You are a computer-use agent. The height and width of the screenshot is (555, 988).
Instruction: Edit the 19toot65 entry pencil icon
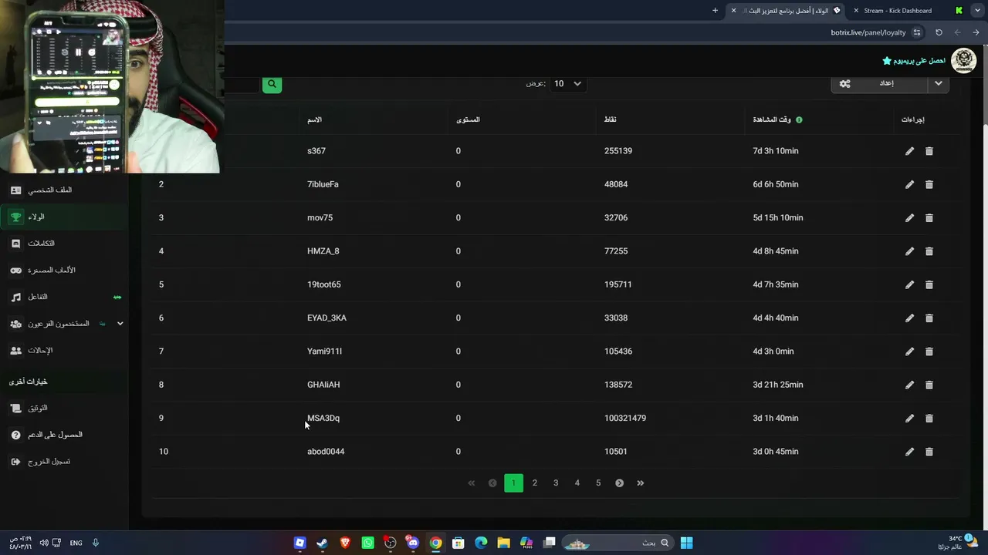point(909,284)
